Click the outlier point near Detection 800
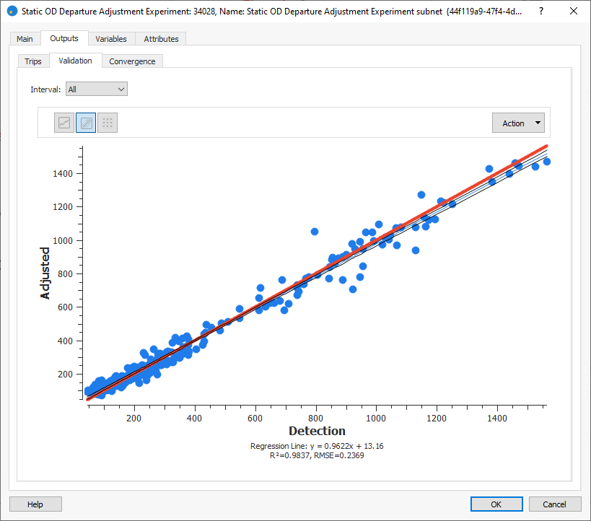This screenshot has width=591, height=521. (x=315, y=232)
